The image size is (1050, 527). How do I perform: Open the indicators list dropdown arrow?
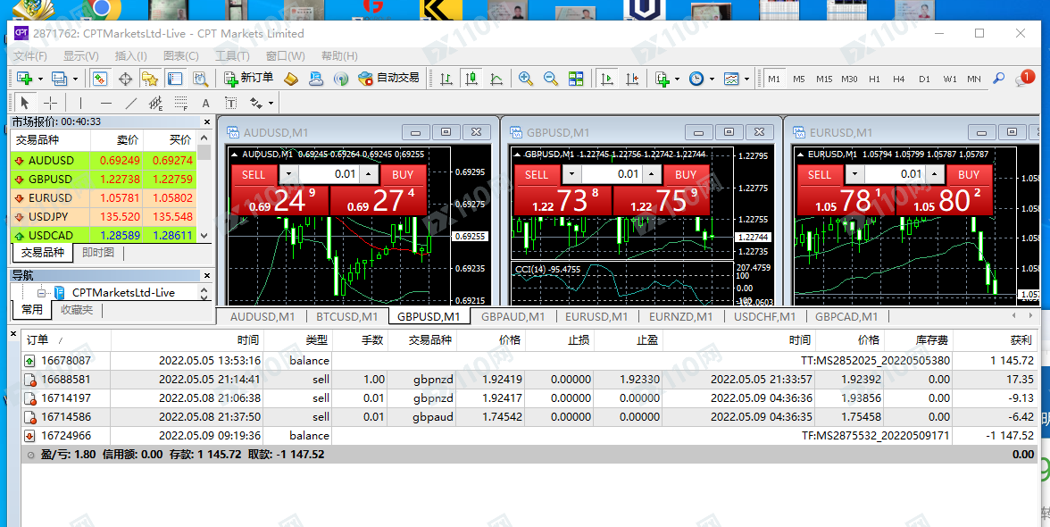click(678, 79)
